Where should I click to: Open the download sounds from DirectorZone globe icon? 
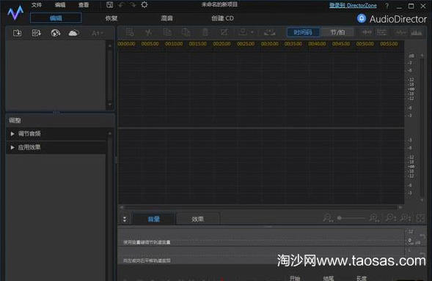[56, 33]
